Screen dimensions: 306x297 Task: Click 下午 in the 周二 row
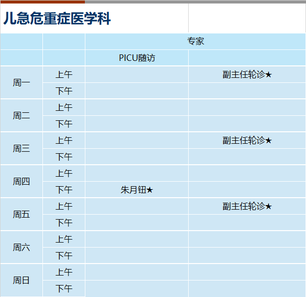pos(64,124)
